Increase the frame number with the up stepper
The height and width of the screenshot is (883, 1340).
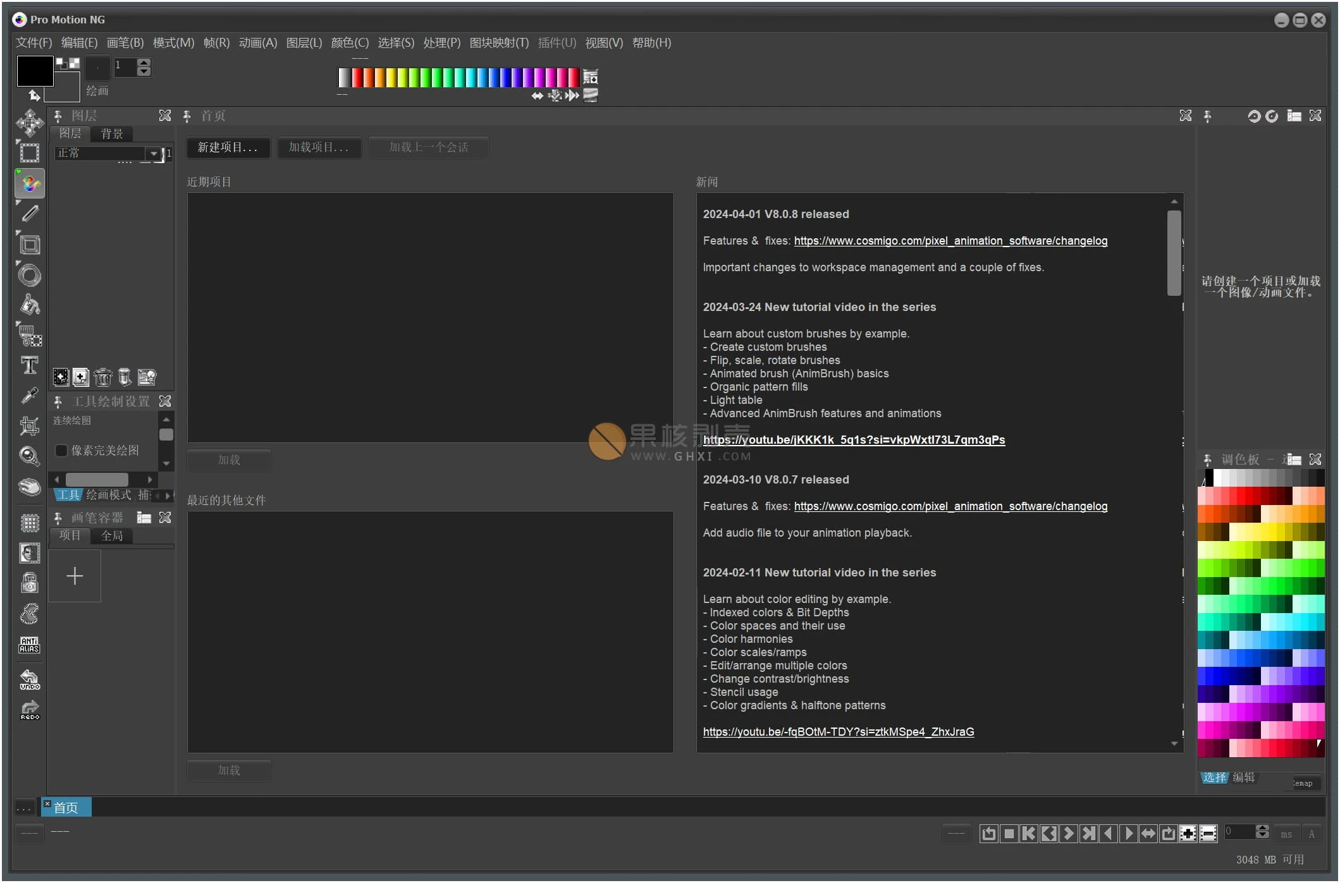click(144, 63)
